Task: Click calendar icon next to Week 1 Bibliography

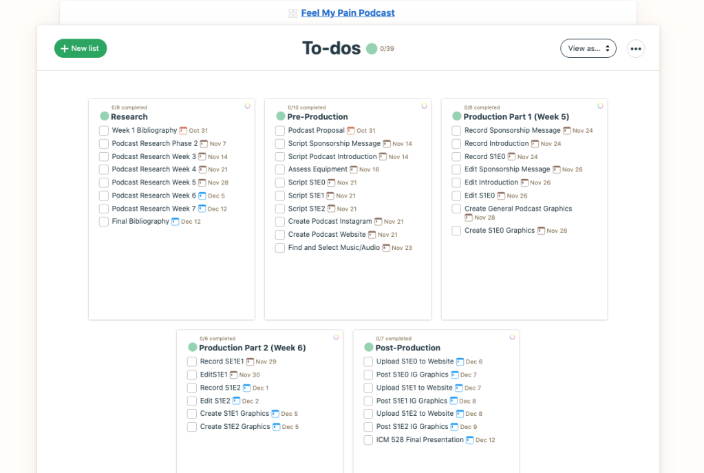Action: (x=183, y=130)
